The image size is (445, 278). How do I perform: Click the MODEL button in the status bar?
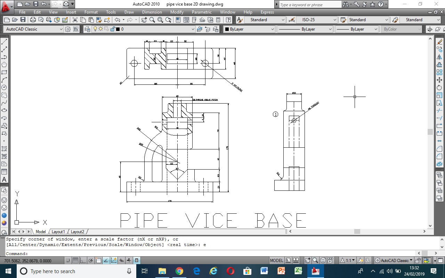pos(276,260)
